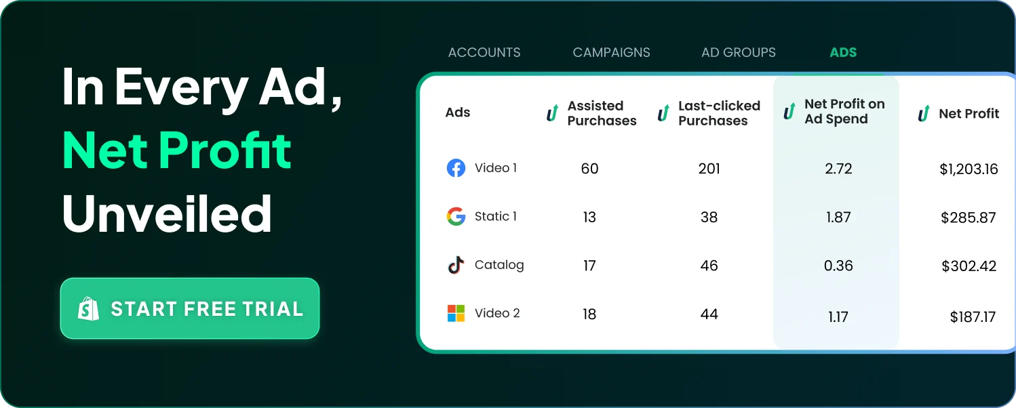The height and width of the screenshot is (408, 1016).
Task: Click the TikTok icon beside Catalog
Action: [456, 265]
